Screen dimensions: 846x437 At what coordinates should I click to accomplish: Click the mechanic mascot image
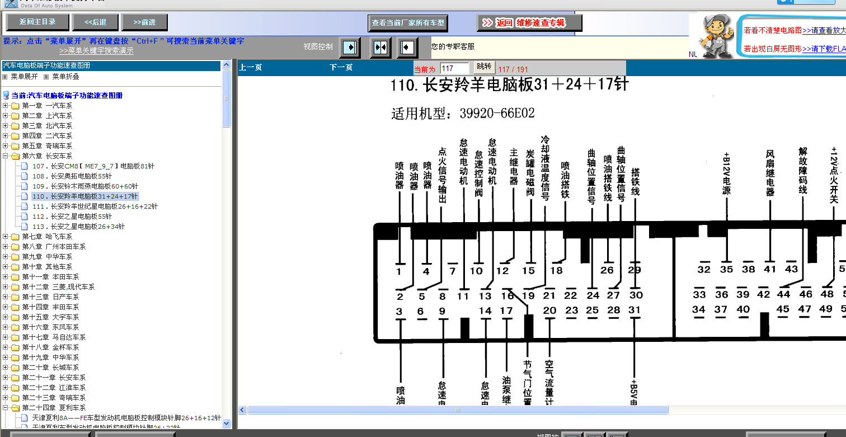point(716,36)
